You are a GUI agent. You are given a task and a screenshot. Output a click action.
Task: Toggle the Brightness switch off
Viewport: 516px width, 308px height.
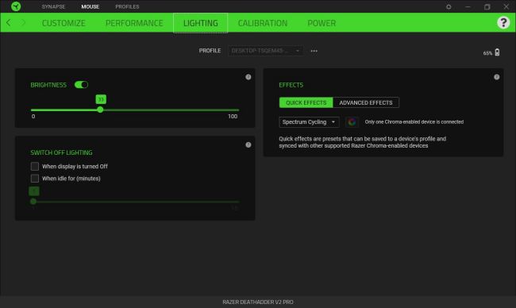pos(81,85)
